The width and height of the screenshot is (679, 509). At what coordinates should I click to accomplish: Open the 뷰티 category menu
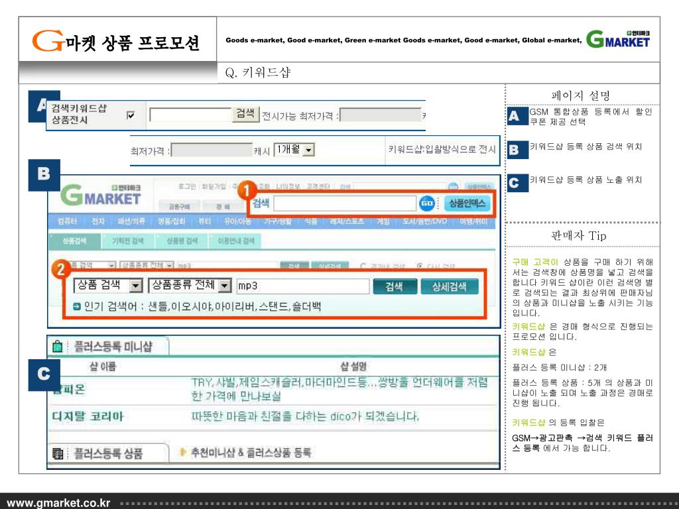204,221
